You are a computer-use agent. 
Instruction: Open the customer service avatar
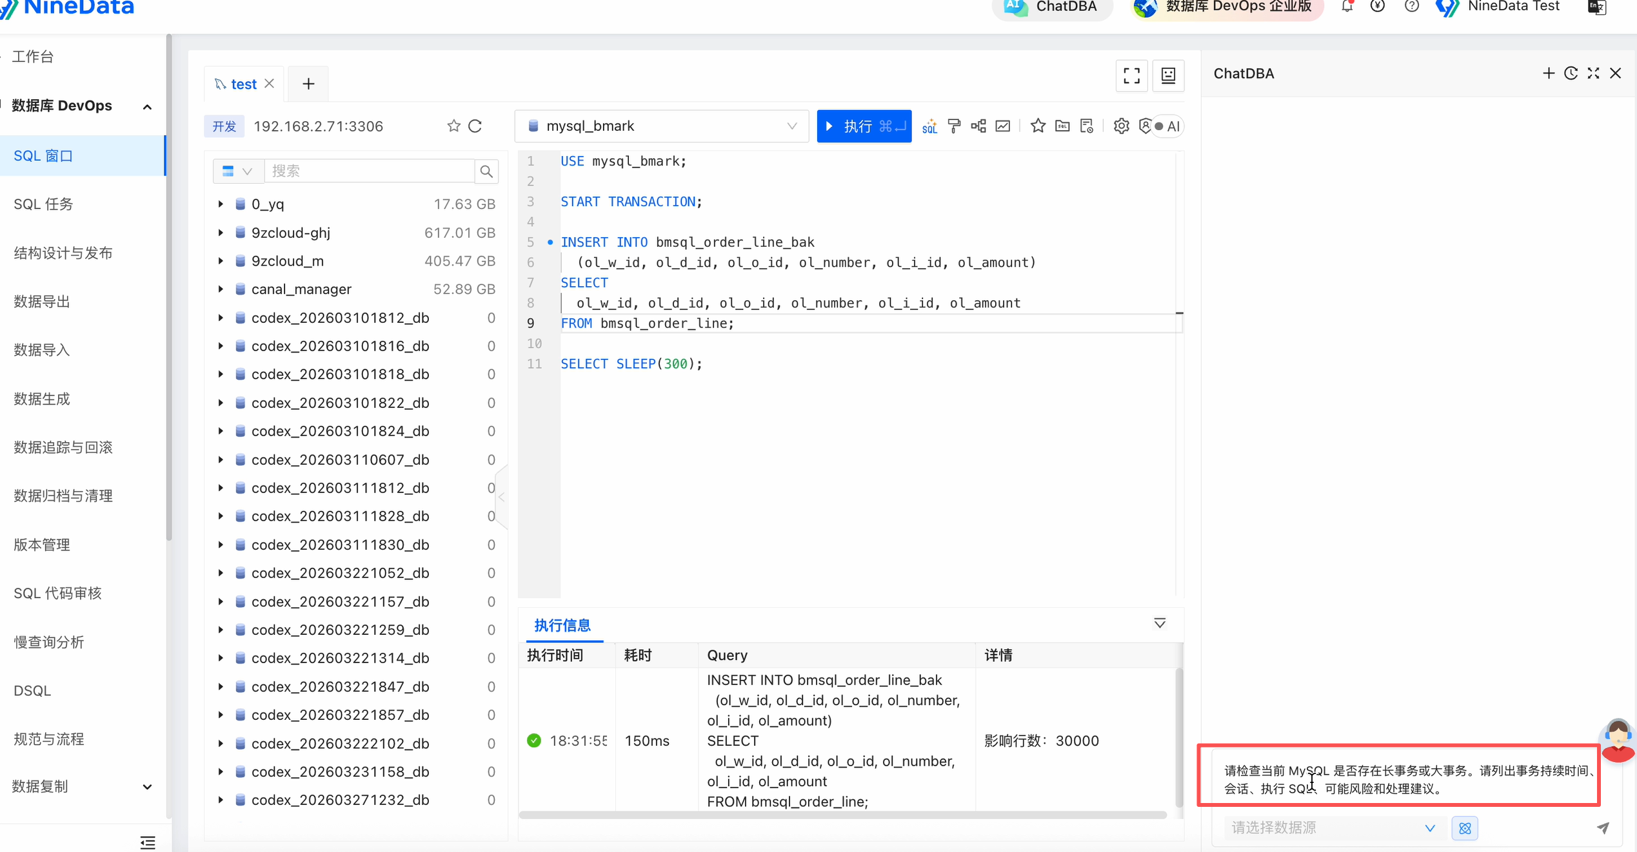click(1618, 741)
